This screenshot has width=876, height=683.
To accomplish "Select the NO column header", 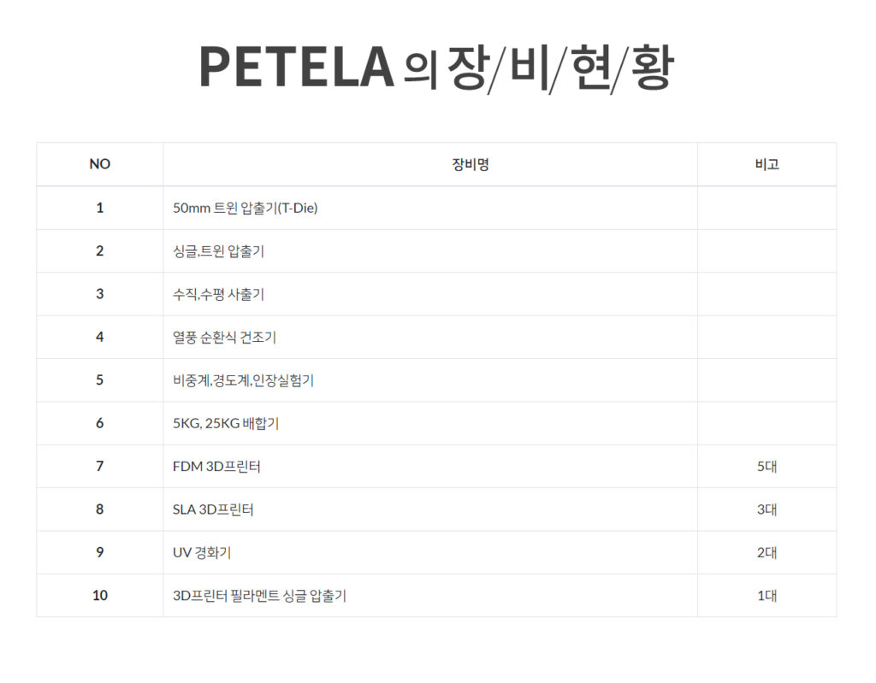I will (x=99, y=164).
